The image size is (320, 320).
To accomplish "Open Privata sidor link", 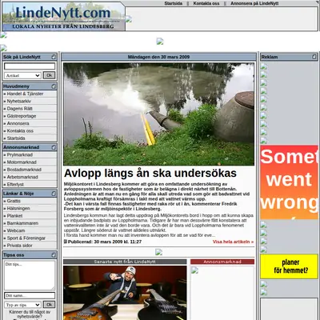I will click(x=19, y=246).
